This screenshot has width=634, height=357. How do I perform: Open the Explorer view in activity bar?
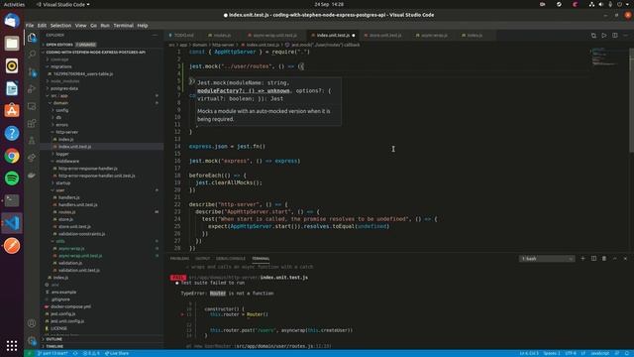click(x=32, y=38)
